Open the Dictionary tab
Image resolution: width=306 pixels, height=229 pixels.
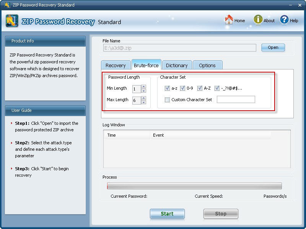coord(177,65)
